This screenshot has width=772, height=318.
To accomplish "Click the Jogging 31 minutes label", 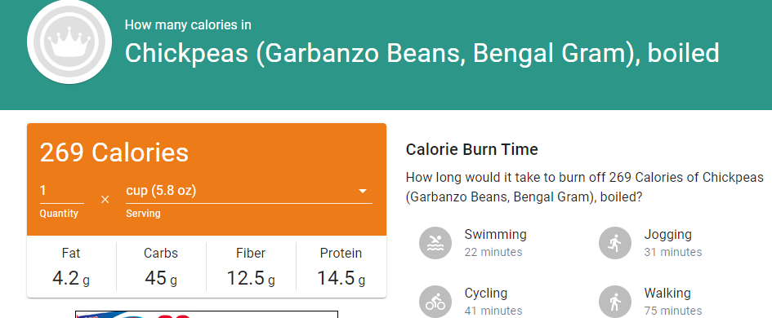I will [x=673, y=243].
